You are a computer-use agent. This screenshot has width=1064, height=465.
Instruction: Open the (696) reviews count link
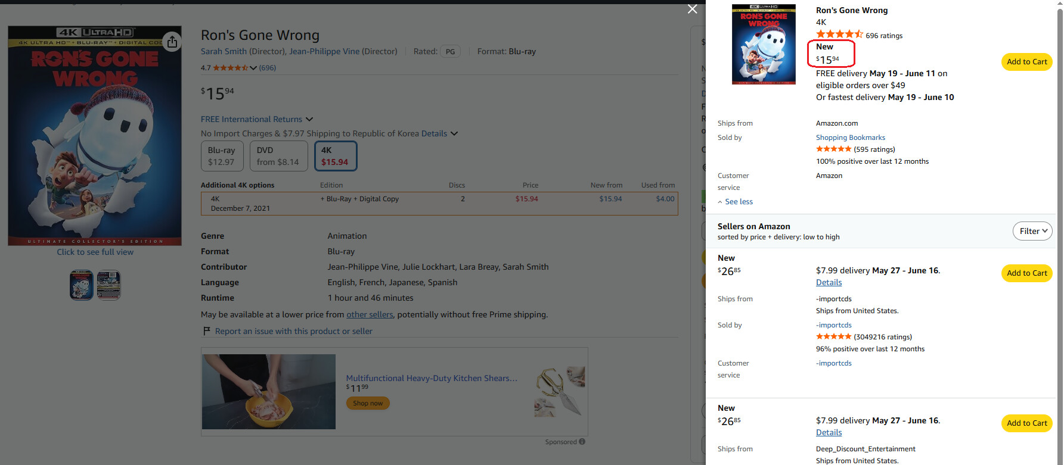point(268,68)
